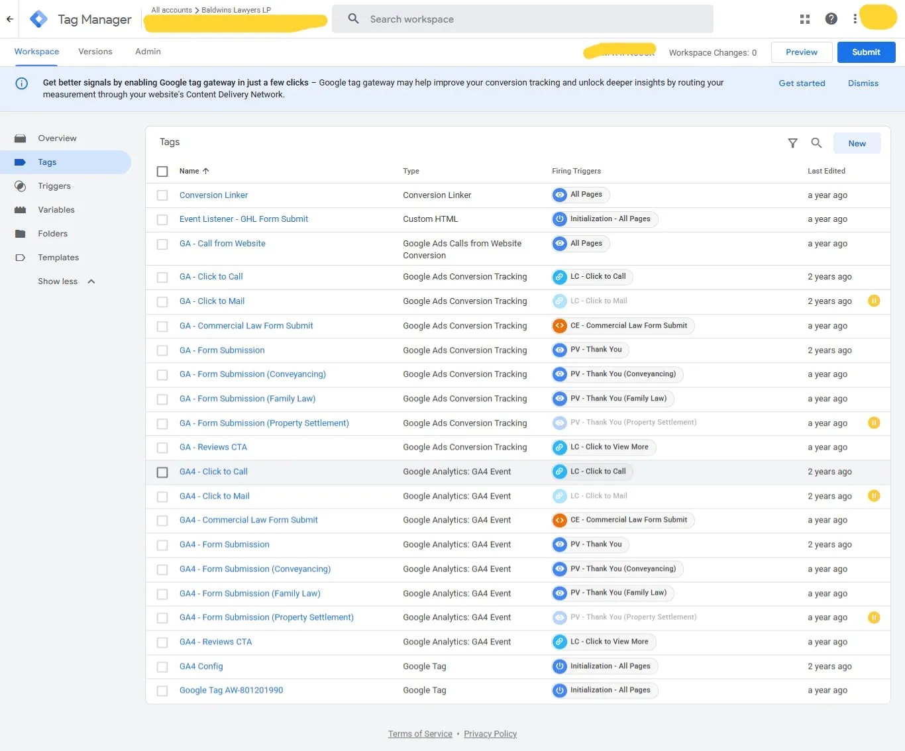Click the info icon in the banner
The height and width of the screenshot is (751, 905).
22,83
